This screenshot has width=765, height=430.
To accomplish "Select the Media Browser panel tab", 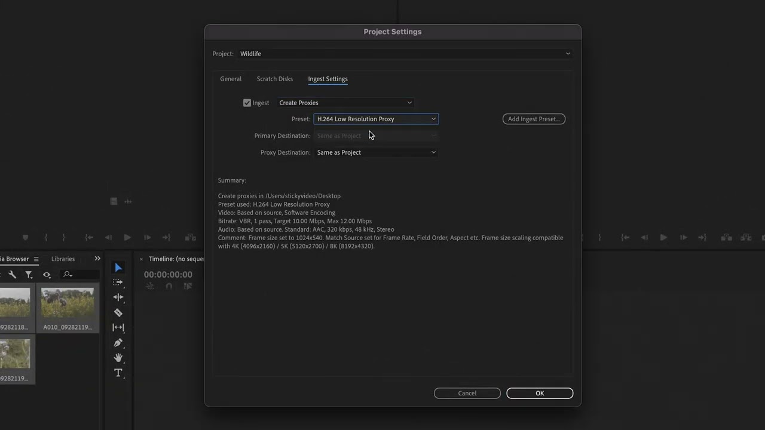I will [14, 259].
